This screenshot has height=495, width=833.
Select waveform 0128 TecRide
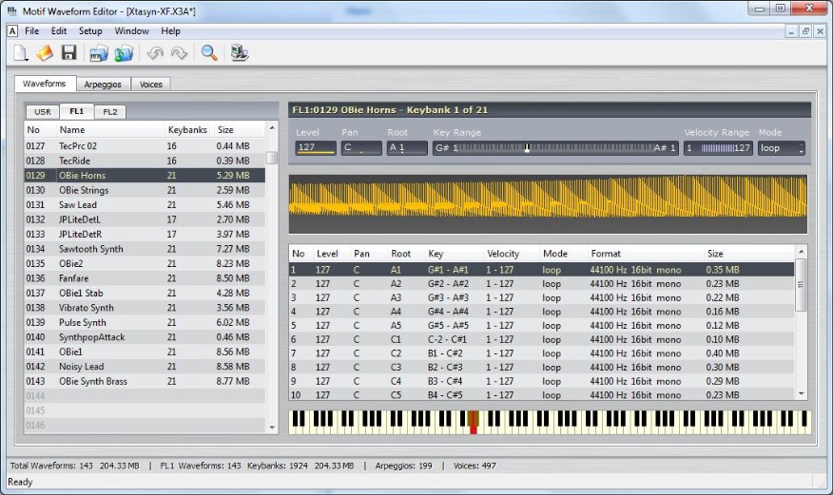click(145, 161)
